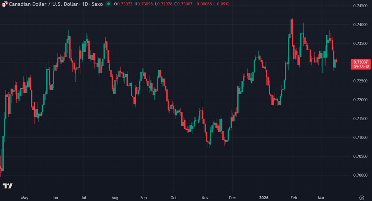Click the Aug label on time axis

click(x=115, y=198)
